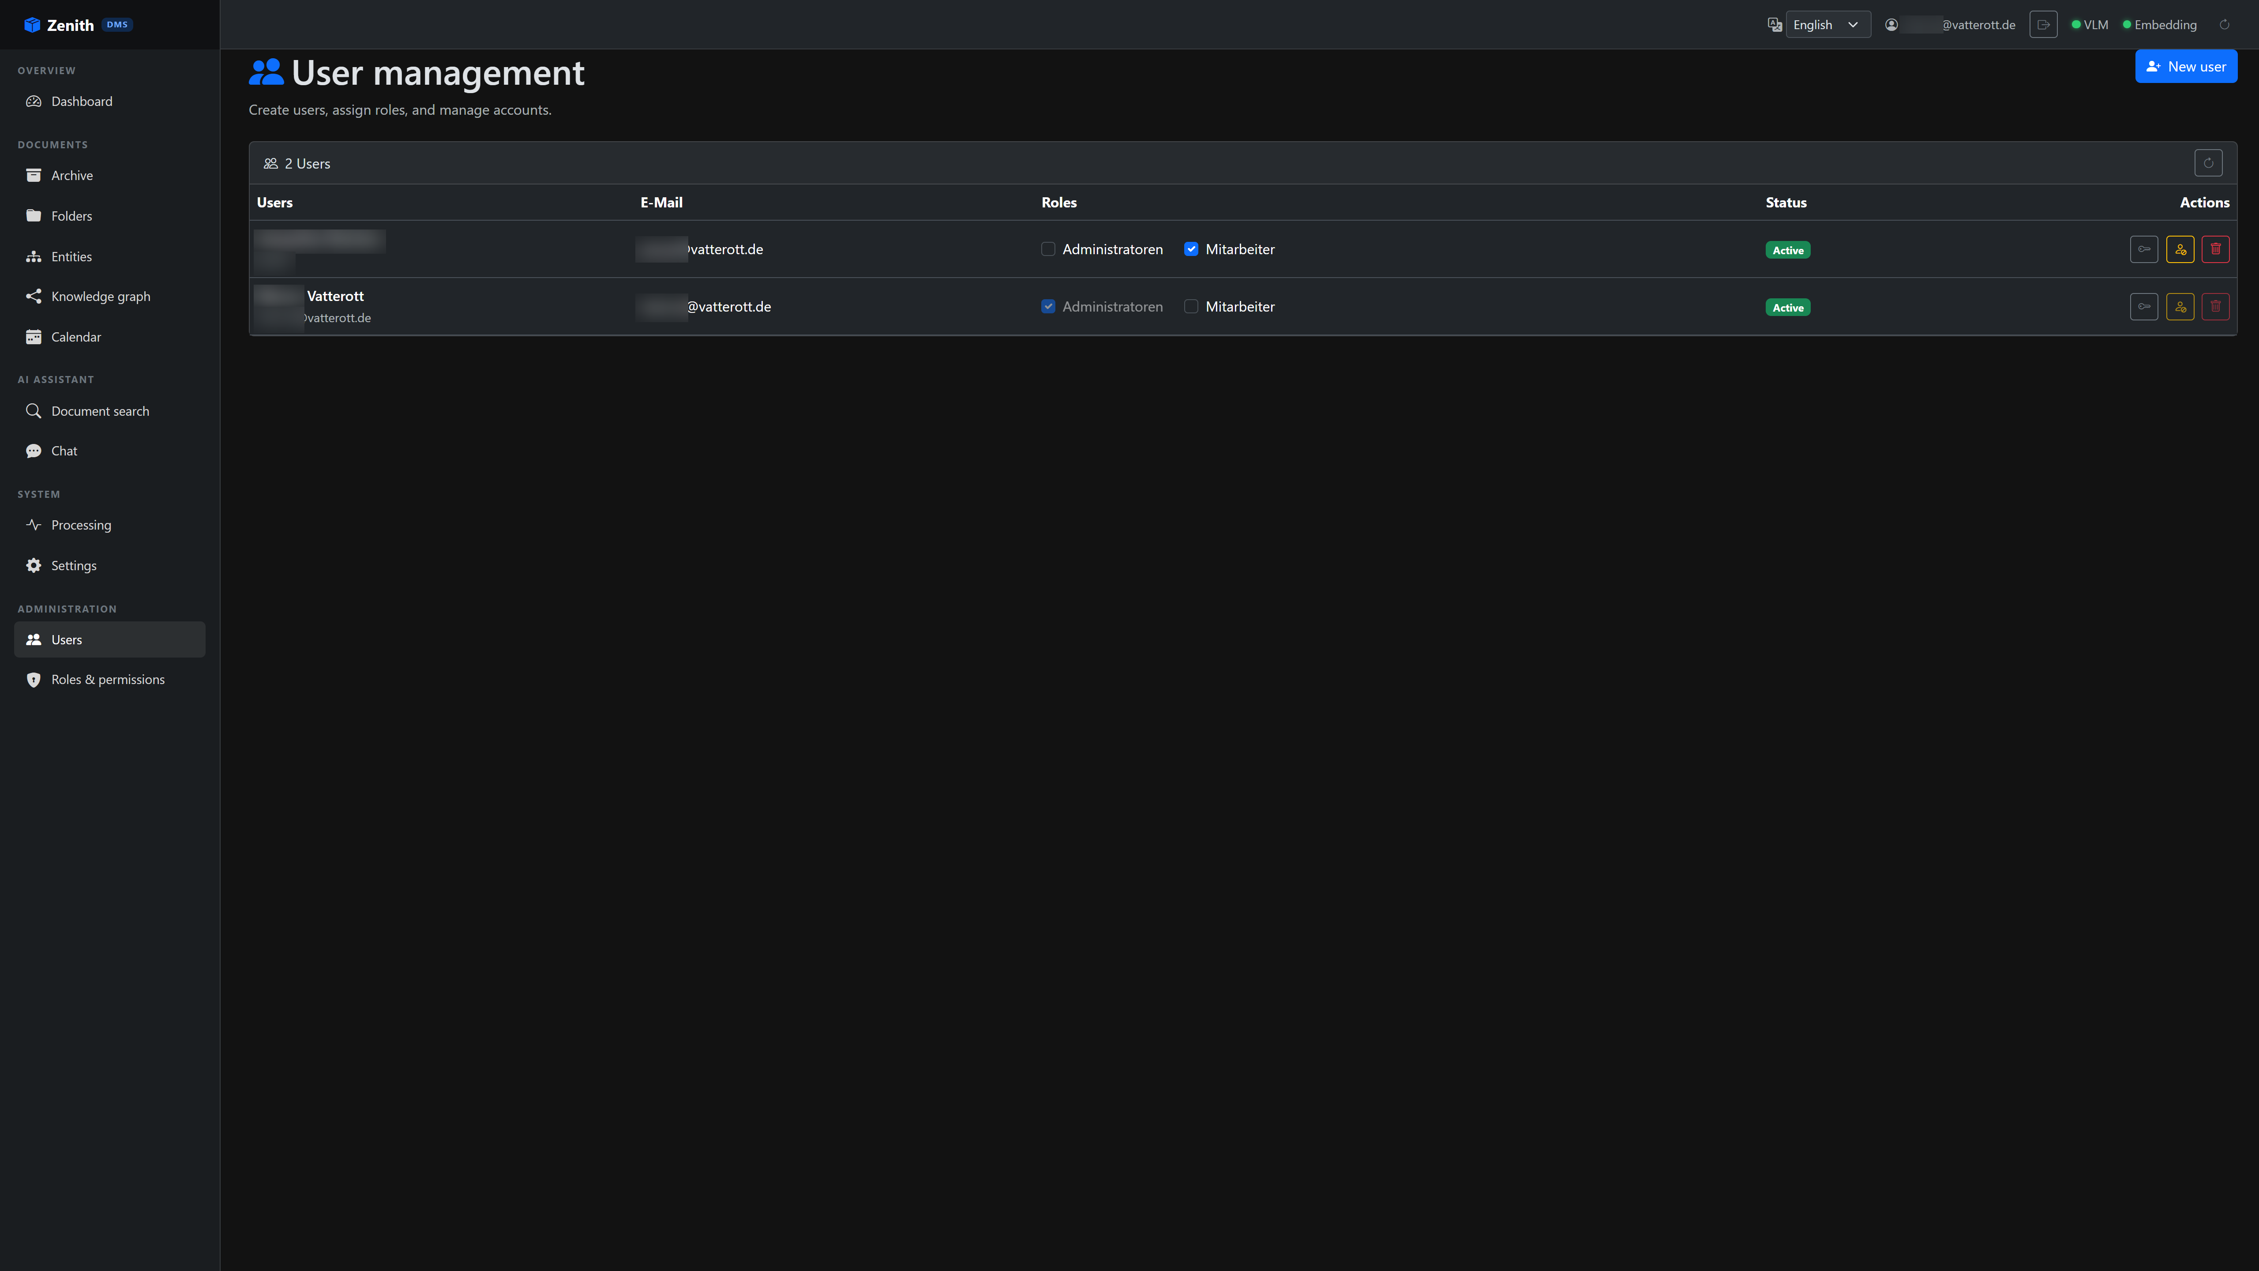Check Mitarbeiter for the Vatterott user
The image size is (2259, 1271).
(x=1191, y=306)
